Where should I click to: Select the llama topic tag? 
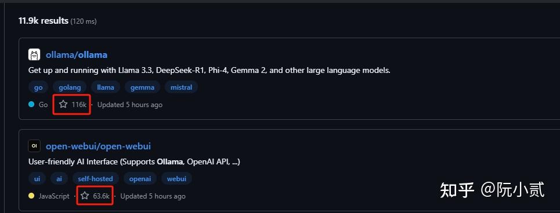coord(106,87)
